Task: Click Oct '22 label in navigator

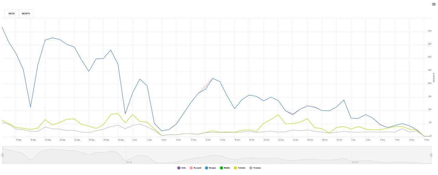Action: pyautogui.click(x=129, y=162)
